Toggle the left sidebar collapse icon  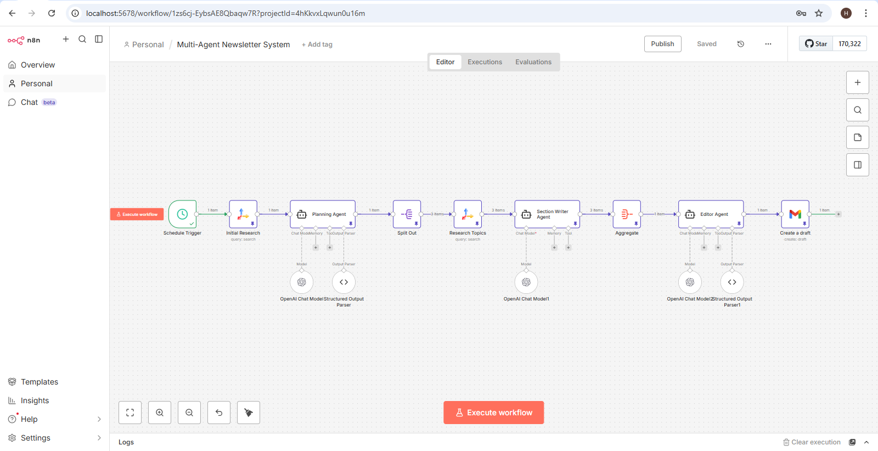pos(99,39)
